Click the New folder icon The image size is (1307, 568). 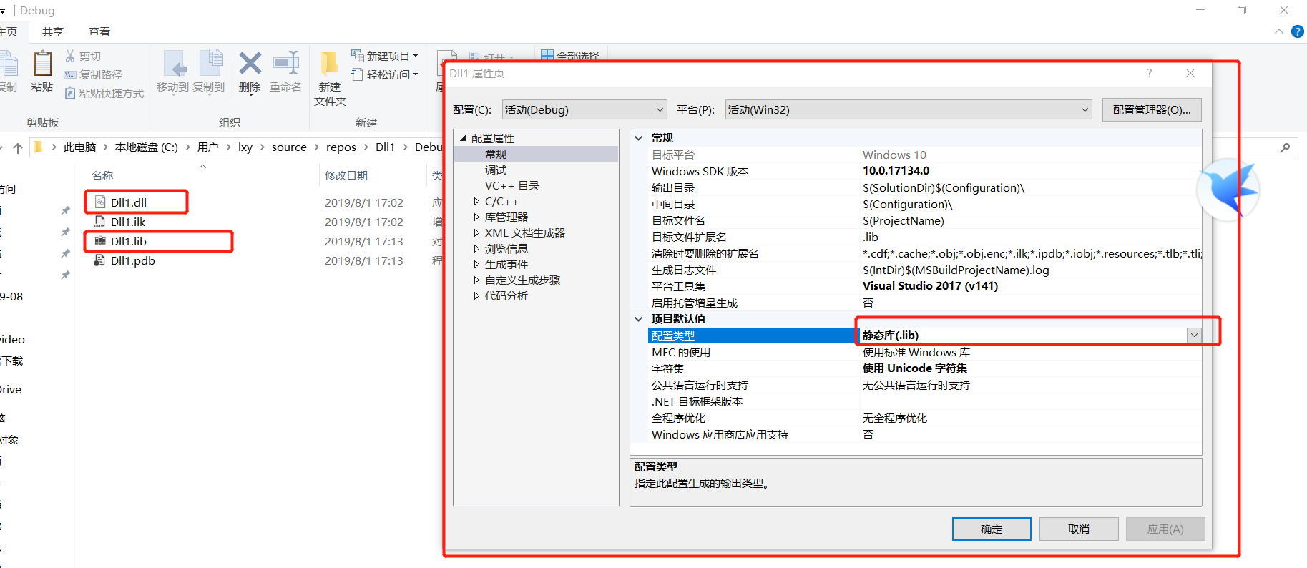point(330,64)
